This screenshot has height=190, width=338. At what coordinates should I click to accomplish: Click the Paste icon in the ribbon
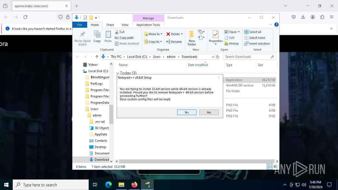(x=108, y=36)
